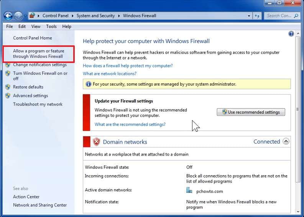The height and width of the screenshot is (217, 304).
Task: Open What are the recommended settings link
Action: point(130,124)
